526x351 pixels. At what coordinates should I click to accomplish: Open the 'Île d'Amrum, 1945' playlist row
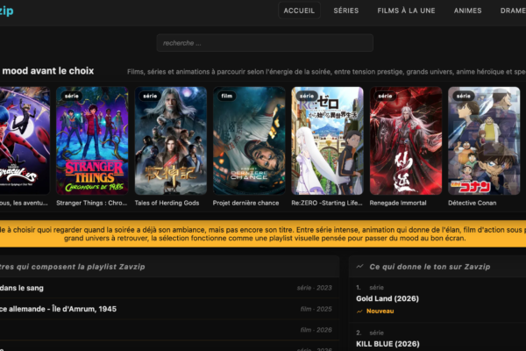[x=169, y=309]
